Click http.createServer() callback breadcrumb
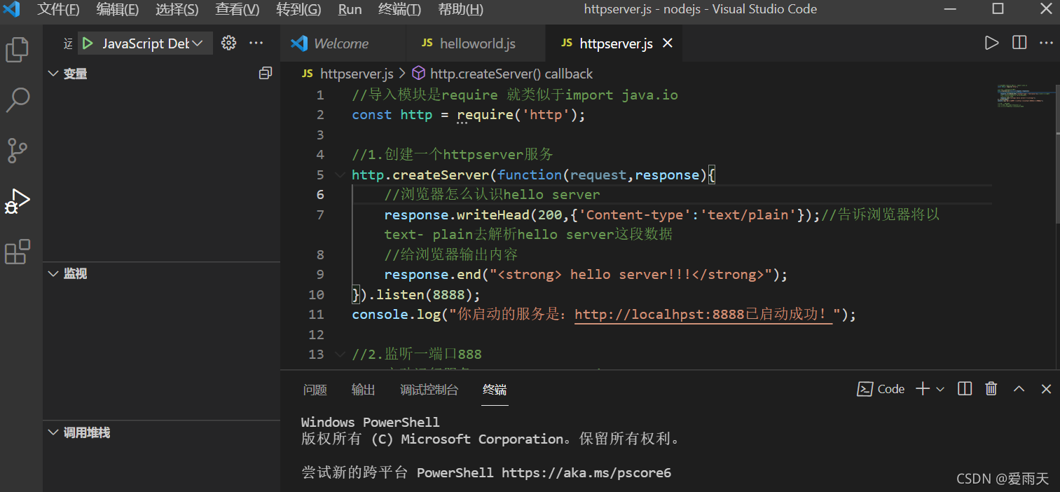The width and height of the screenshot is (1060, 492). point(511,74)
